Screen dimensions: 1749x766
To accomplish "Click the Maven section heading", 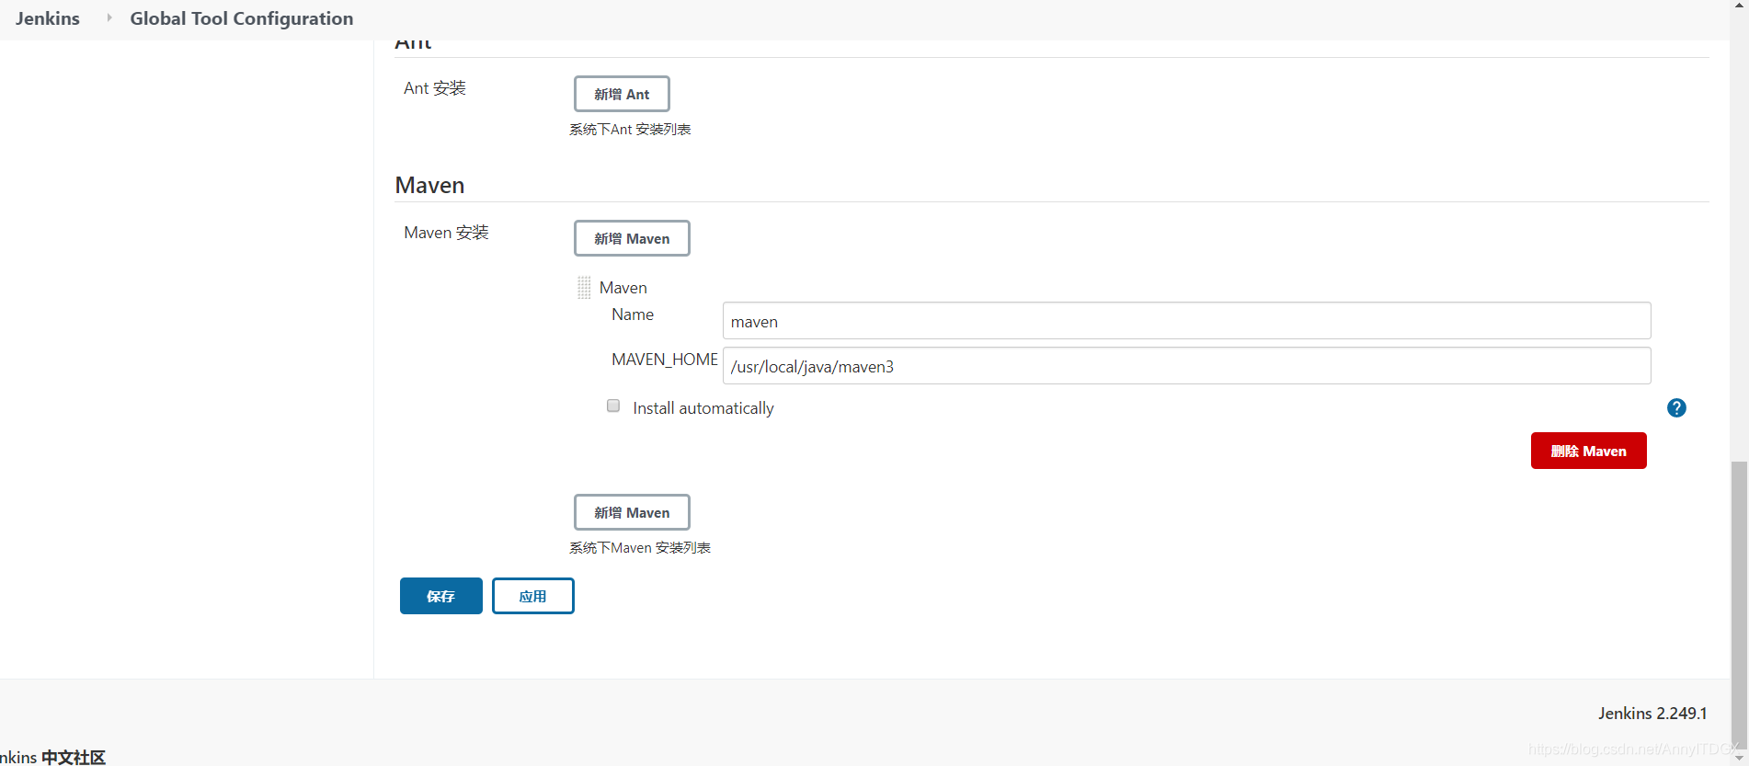I will [x=429, y=185].
